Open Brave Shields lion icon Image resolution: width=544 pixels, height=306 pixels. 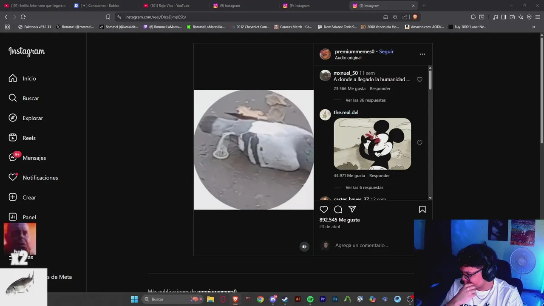click(415, 17)
